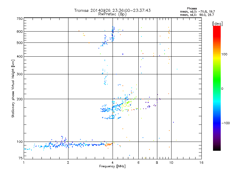Click the colorbar tick label '-100'

pyautogui.click(x=225, y=123)
